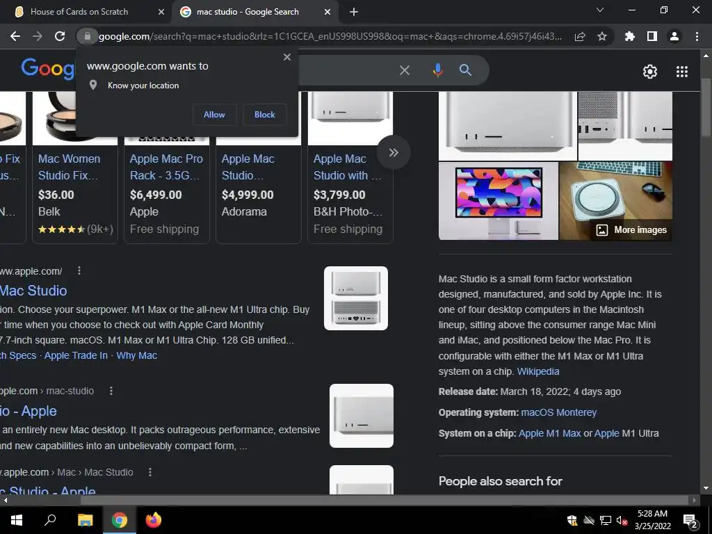The width and height of the screenshot is (712, 534).
Task: Open notification center with 2 alerts
Action: coord(690,520)
